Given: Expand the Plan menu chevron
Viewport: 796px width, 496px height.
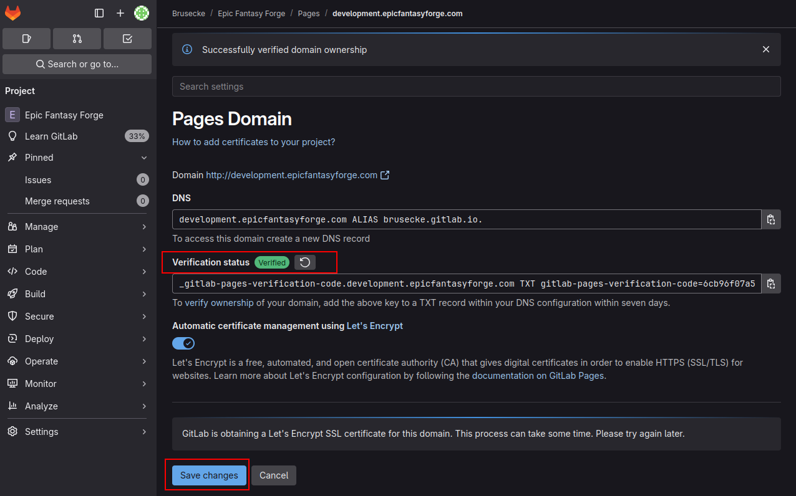Looking at the screenshot, I should tap(144, 249).
